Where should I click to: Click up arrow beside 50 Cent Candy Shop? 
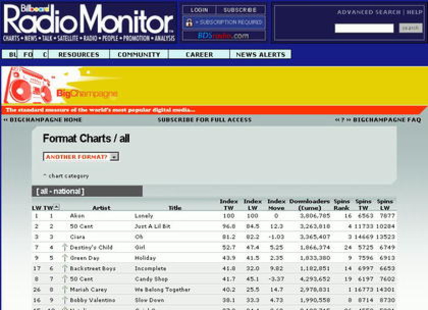[65, 279]
